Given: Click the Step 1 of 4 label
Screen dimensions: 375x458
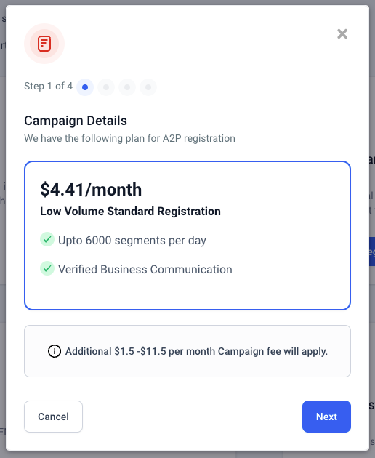Looking at the screenshot, I should point(48,87).
